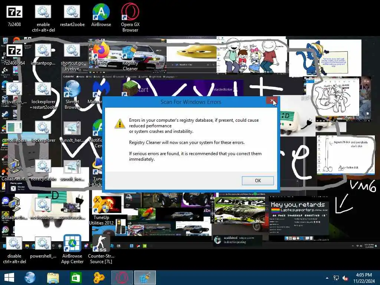Open the norecyclebin desktop icon
Screen dimensions: 380x285
[x=43, y=170]
